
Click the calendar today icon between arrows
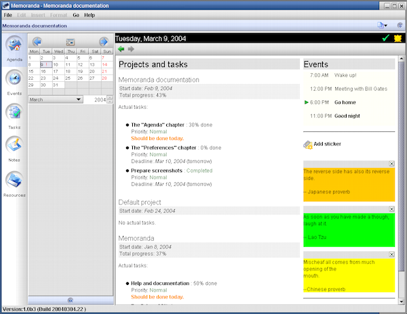pyautogui.click(x=71, y=42)
